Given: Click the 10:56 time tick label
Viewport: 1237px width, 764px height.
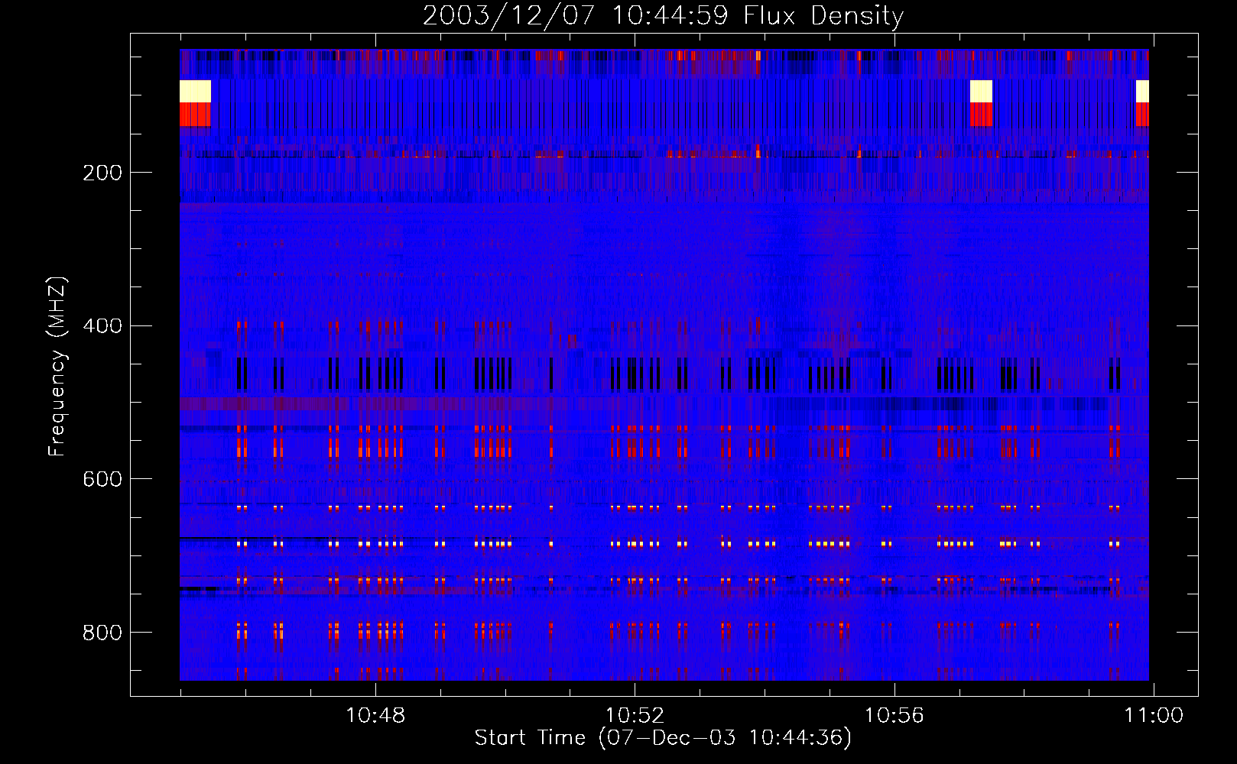Looking at the screenshot, I should coord(894,715).
